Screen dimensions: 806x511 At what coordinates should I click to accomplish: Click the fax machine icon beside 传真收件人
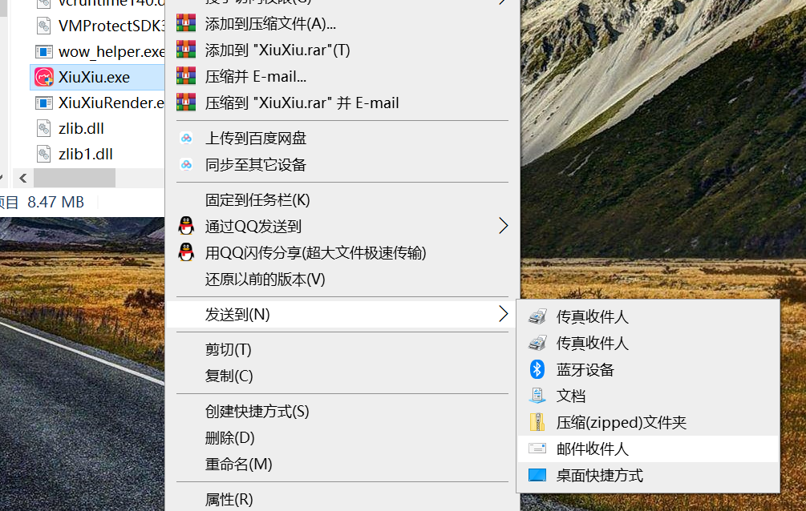pos(537,316)
